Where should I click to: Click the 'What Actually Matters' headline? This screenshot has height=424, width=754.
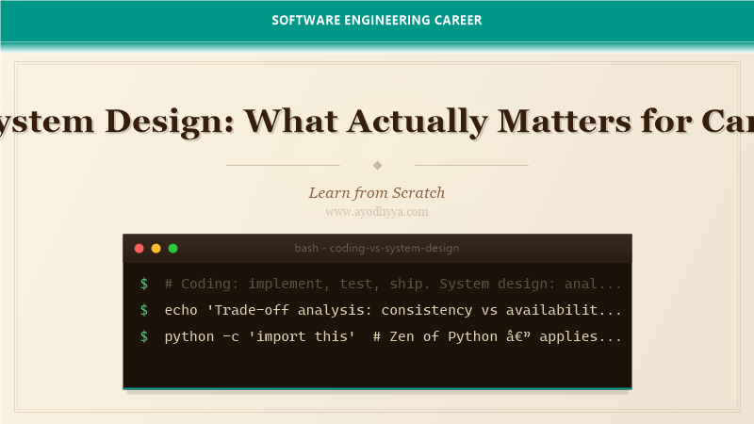click(x=437, y=122)
